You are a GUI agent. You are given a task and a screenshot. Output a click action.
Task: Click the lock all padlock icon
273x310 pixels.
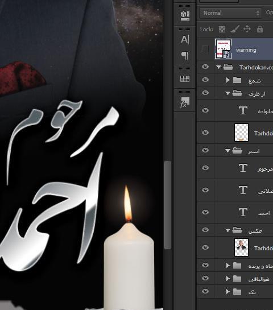(x=260, y=29)
